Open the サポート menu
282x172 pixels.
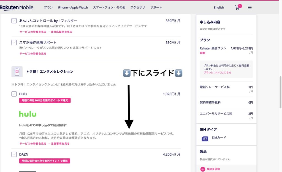tap(156, 7)
